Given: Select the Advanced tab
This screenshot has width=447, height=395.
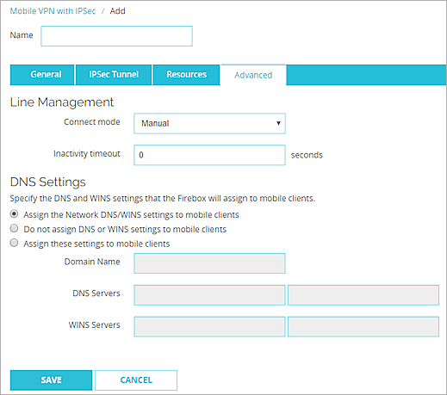Looking at the screenshot, I should pyautogui.click(x=253, y=75).
